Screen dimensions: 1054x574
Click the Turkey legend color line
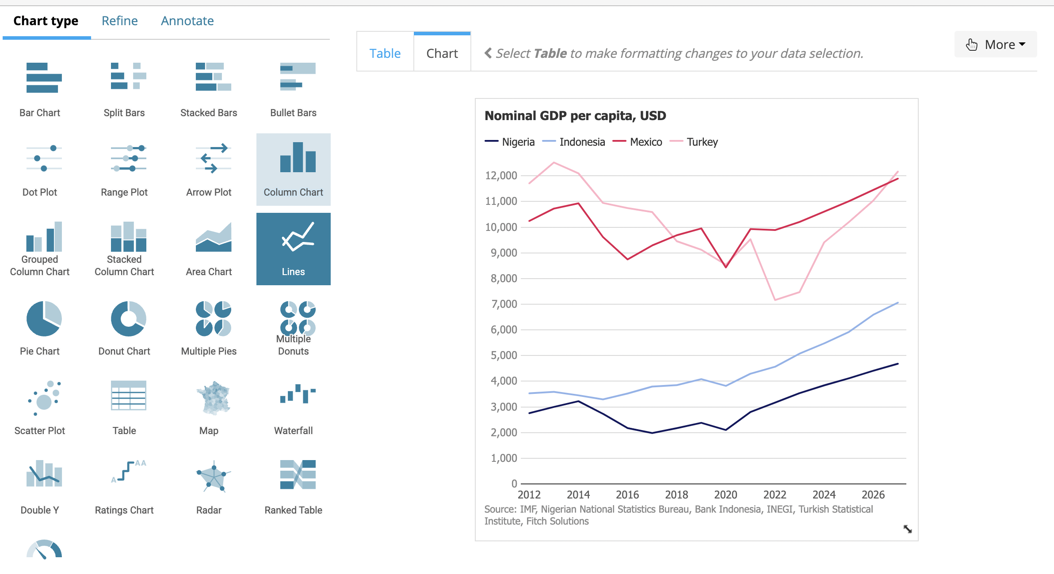click(x=676, y=142)
